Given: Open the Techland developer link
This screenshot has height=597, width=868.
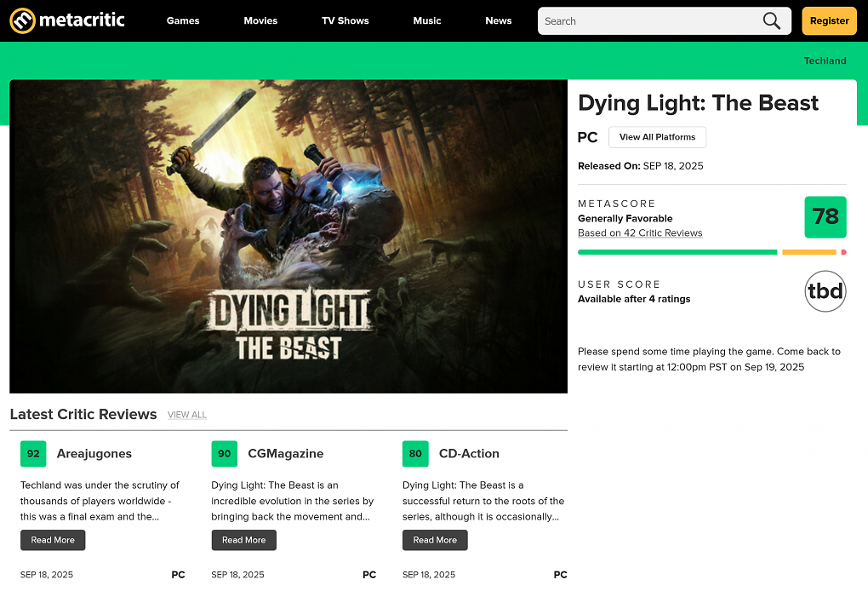Looking at the screenshot, I should click(825, 61).
